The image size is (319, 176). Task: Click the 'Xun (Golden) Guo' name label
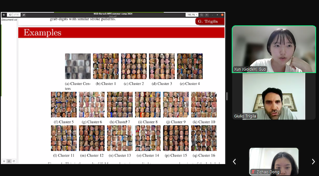250,69
